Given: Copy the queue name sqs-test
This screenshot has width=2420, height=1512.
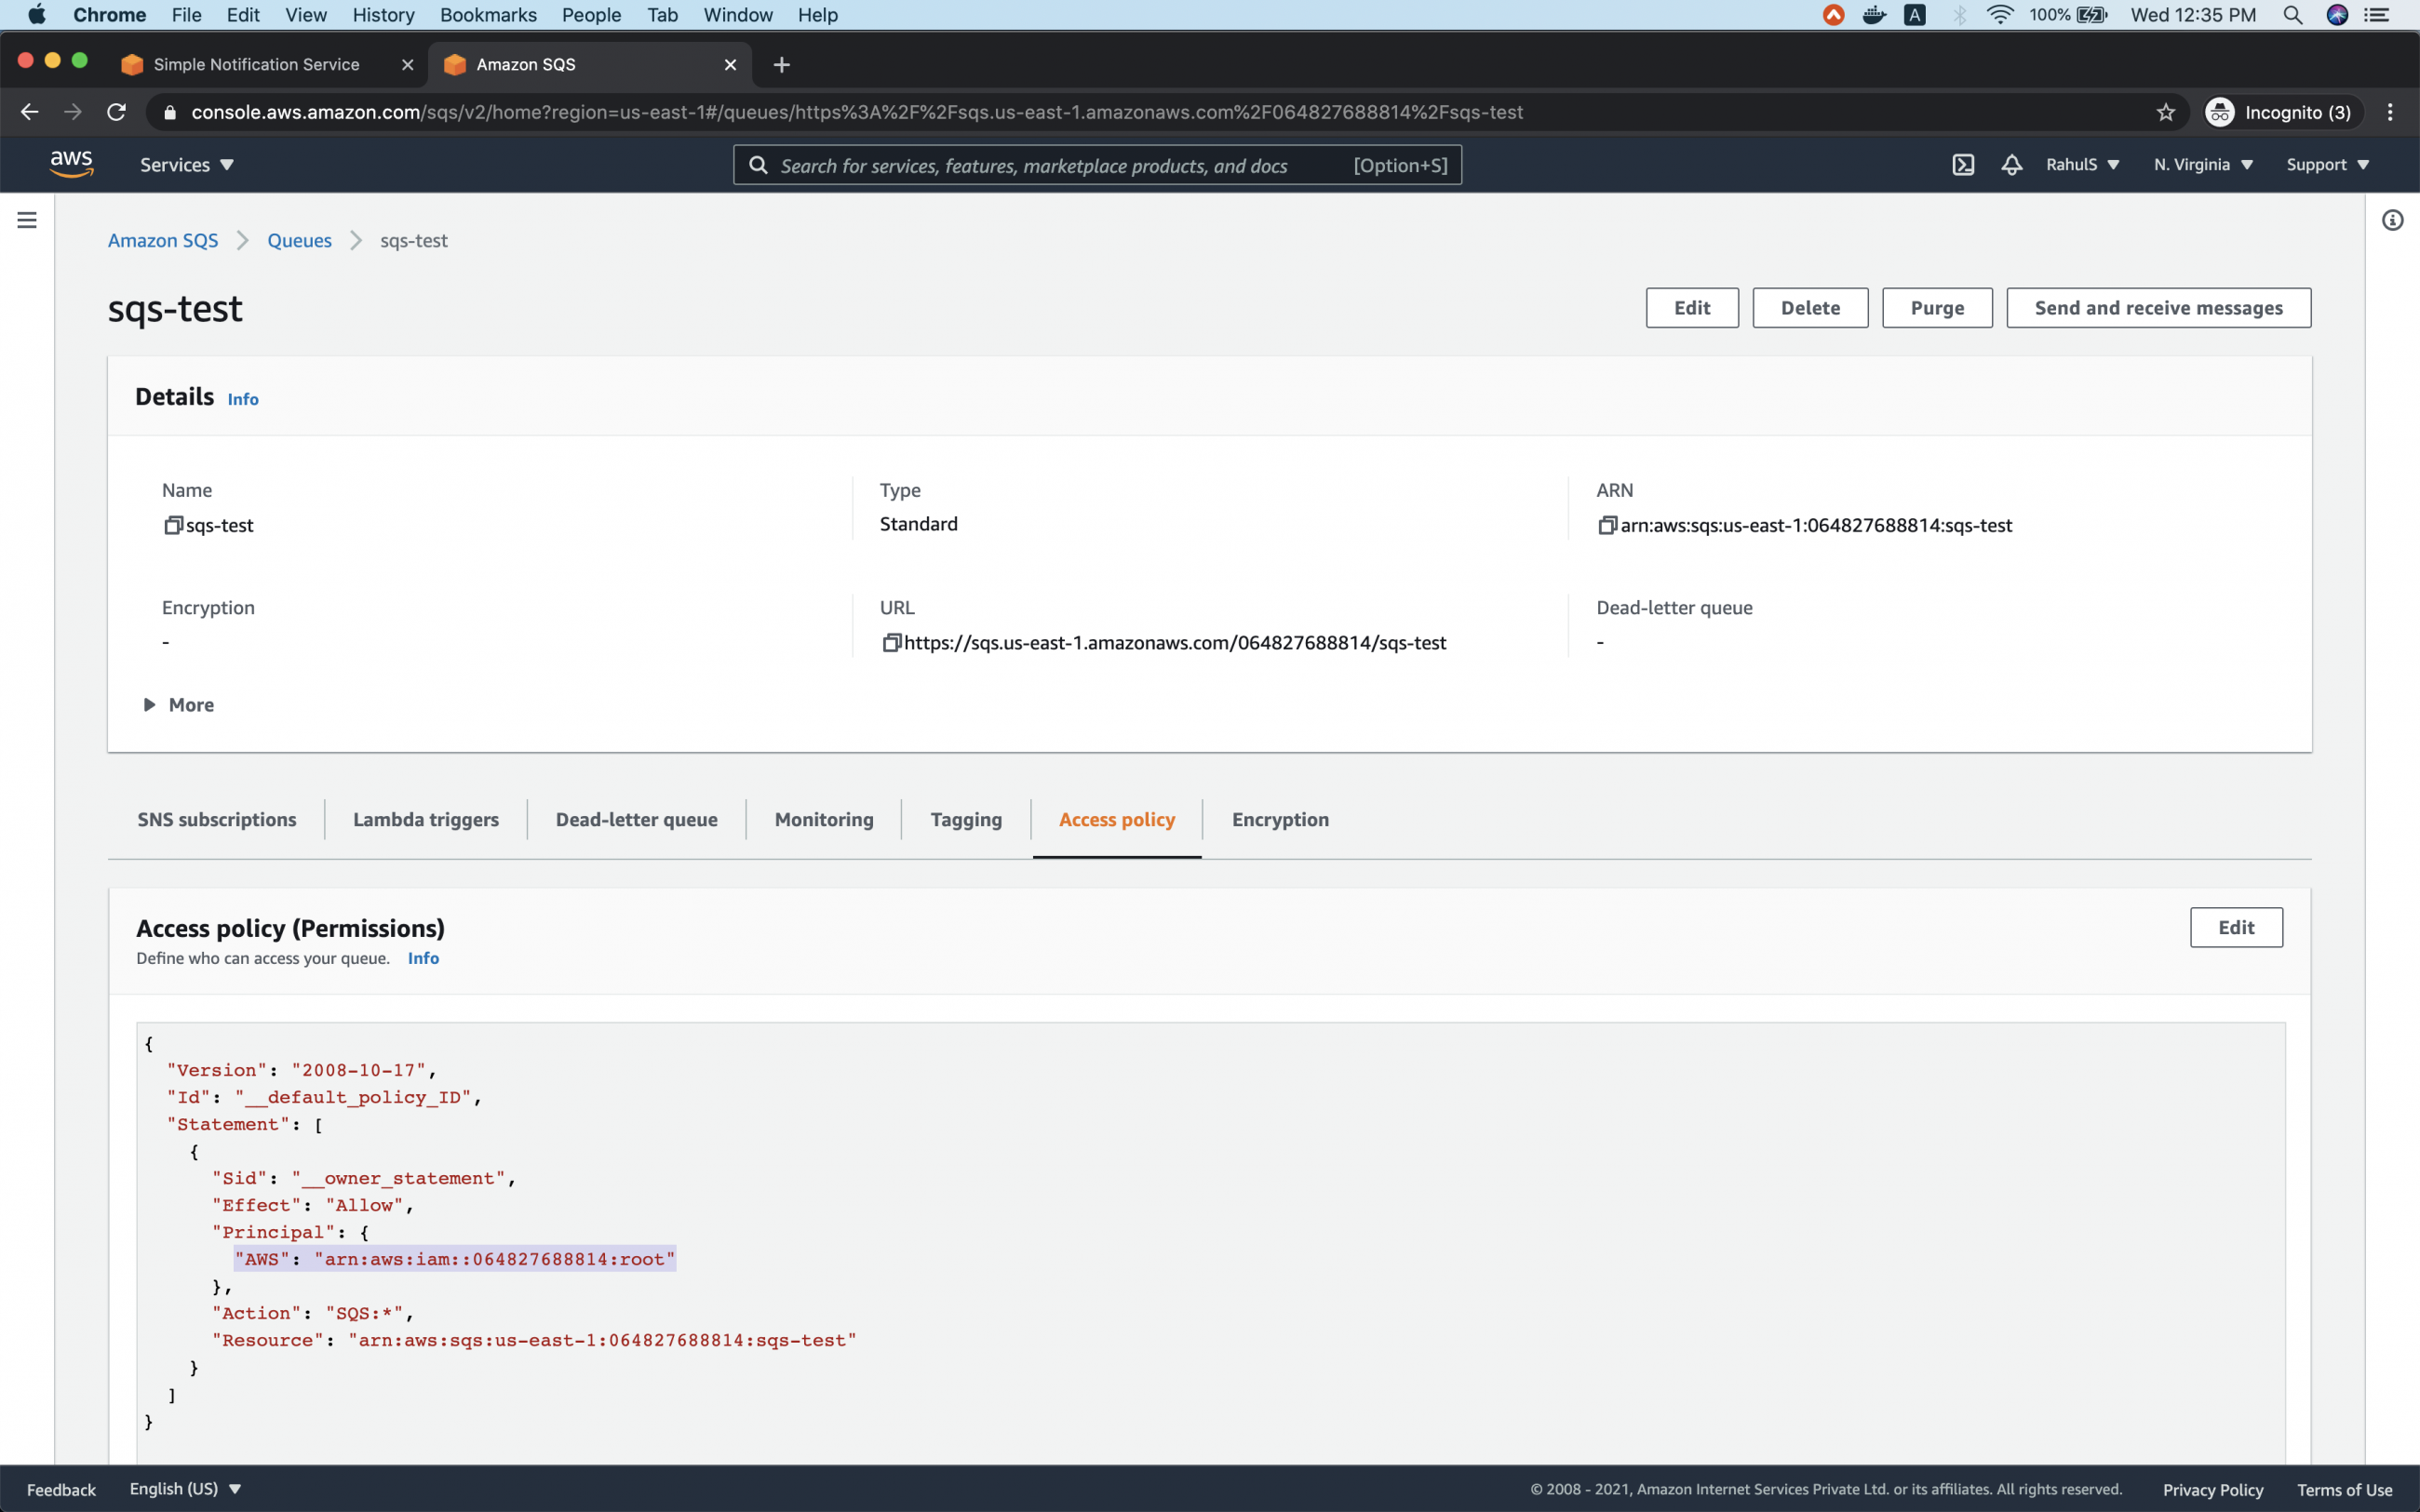Looking at the screenshot, I should click(x=173, y=525).
